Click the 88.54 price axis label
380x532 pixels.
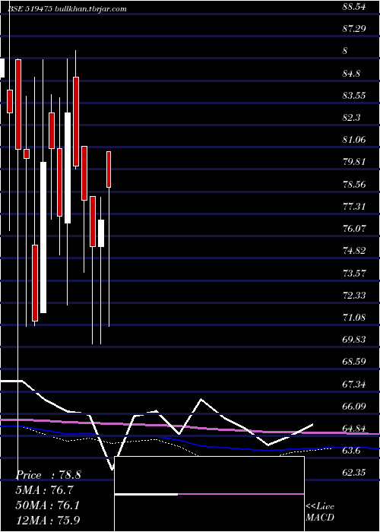pyautogui.click(x=354, y=6)
